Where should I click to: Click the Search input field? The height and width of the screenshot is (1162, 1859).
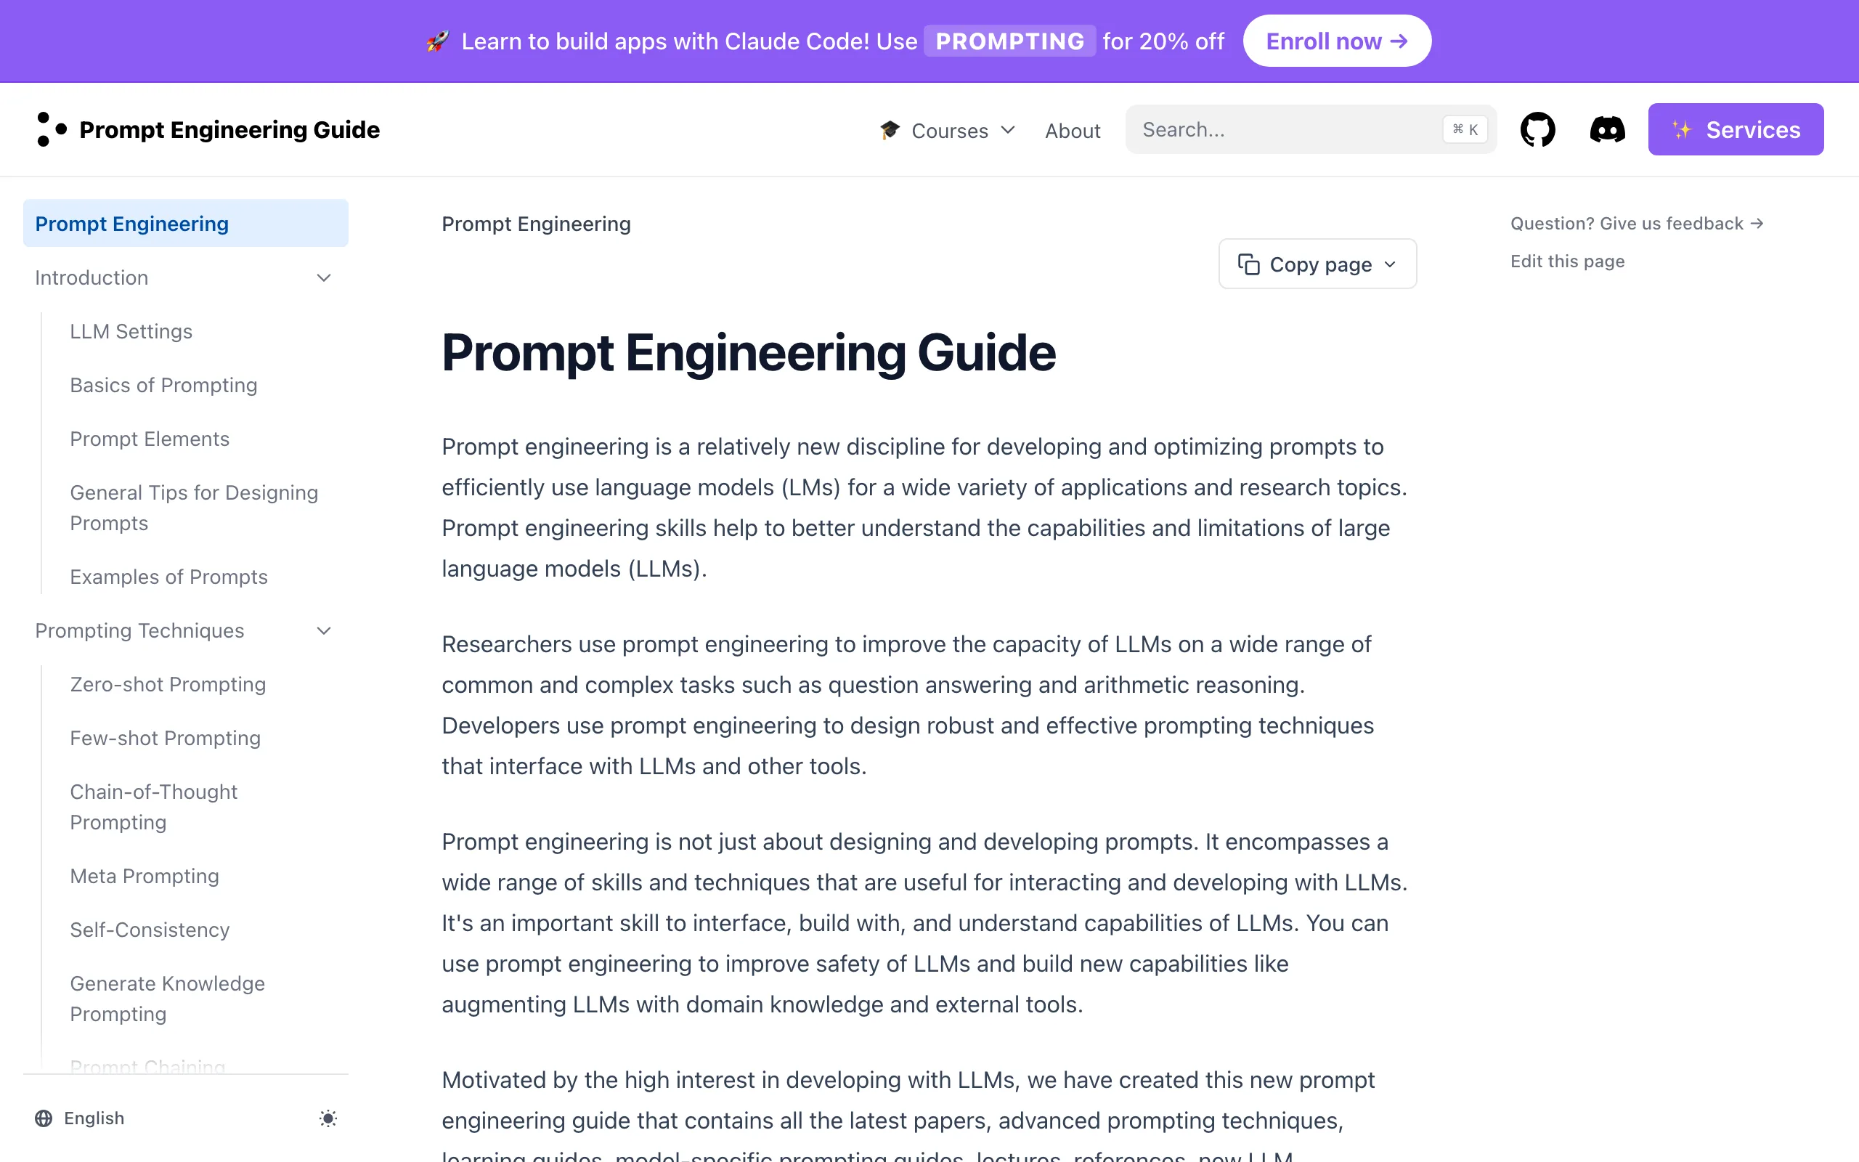[x=1311, y=130]
